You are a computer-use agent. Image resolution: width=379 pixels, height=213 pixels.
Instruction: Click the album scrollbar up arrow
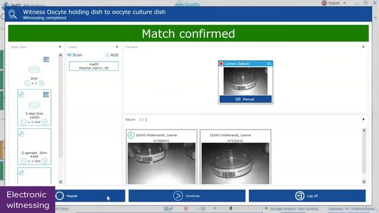(364, 130)
